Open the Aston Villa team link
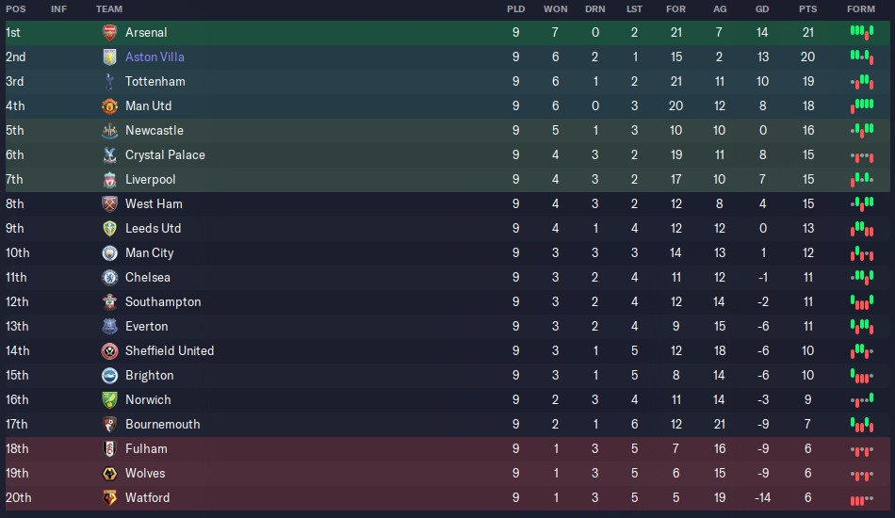Image resolution: width=895 pixels, height=518 pixels. tap(155, 57)
